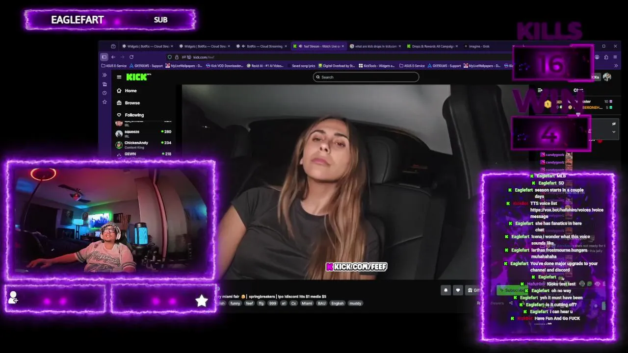Open first ASUS E-Service bookmark
Image resolution: width=628 pixels, height=353 pixels.
[114, 66]
